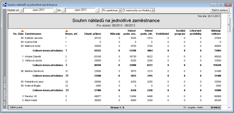The height and width of the screenshot is (113, 234).
Task: Click the 'do' period field showing srpen 2013
Action: click(80, 10)
